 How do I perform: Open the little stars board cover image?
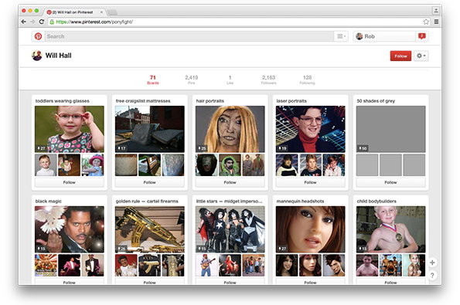click(230, 229)
